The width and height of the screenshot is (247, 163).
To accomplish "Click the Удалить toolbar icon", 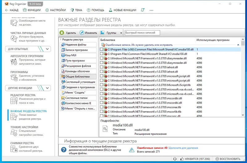I will click(x=62, y=33).
